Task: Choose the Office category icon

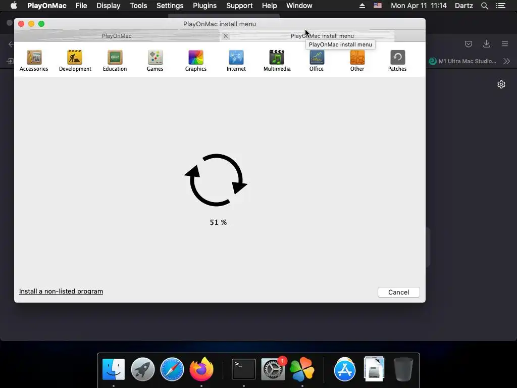Action: click(317, 61)
